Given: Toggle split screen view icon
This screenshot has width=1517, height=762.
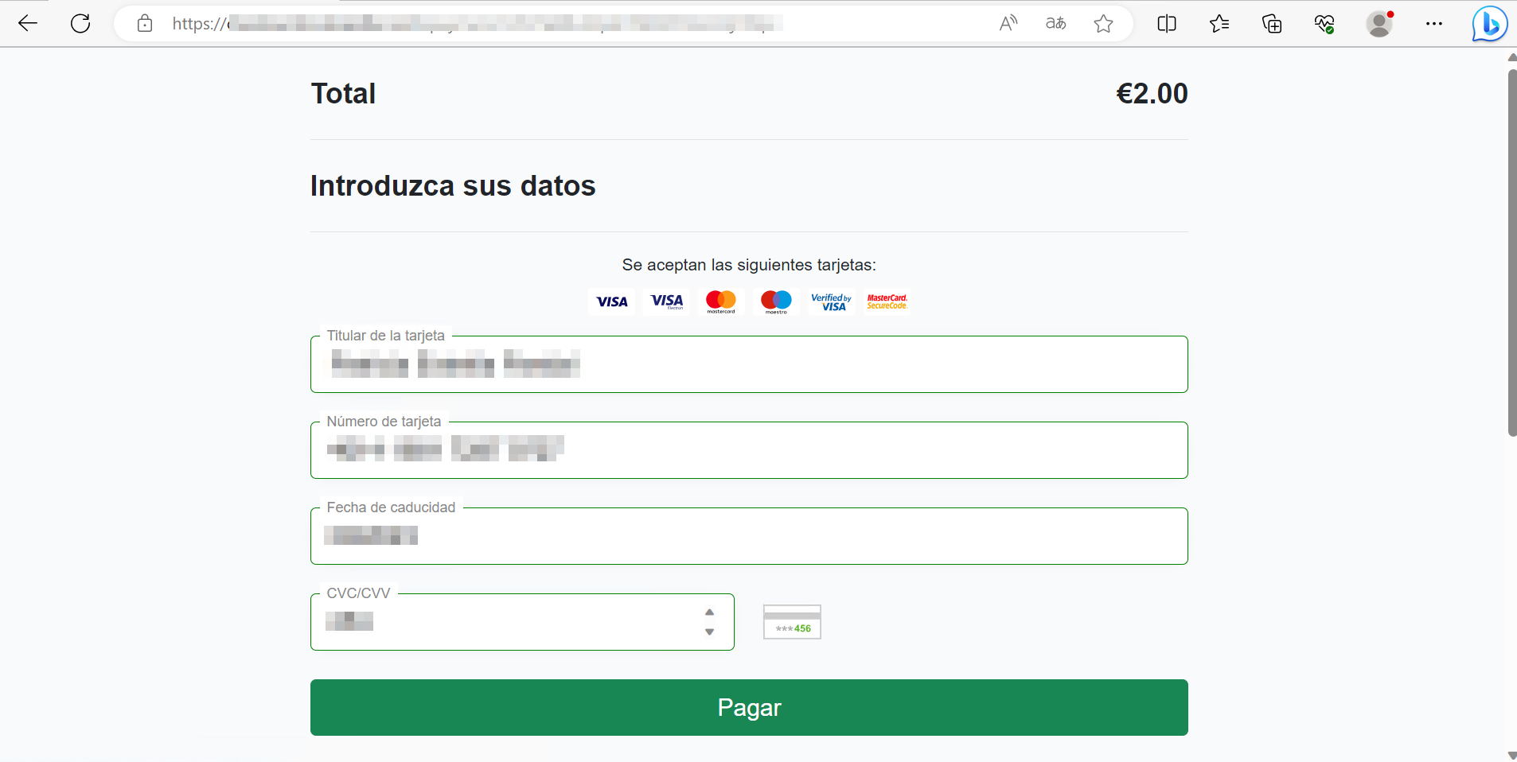Looking at the screenshot, I should tap(1167, 24).
